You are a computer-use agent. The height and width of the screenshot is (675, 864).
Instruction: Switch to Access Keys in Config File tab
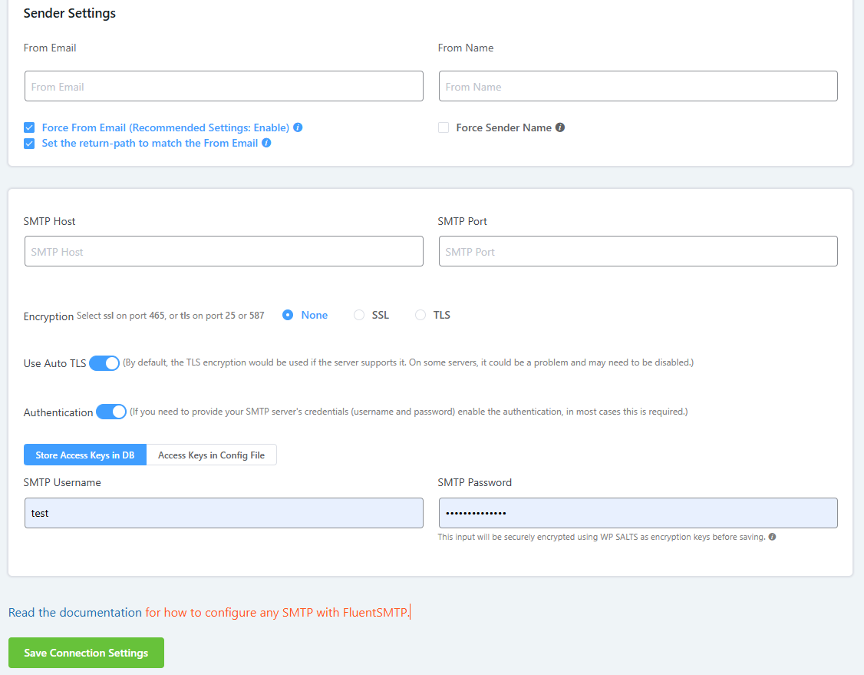click(211, 455)
